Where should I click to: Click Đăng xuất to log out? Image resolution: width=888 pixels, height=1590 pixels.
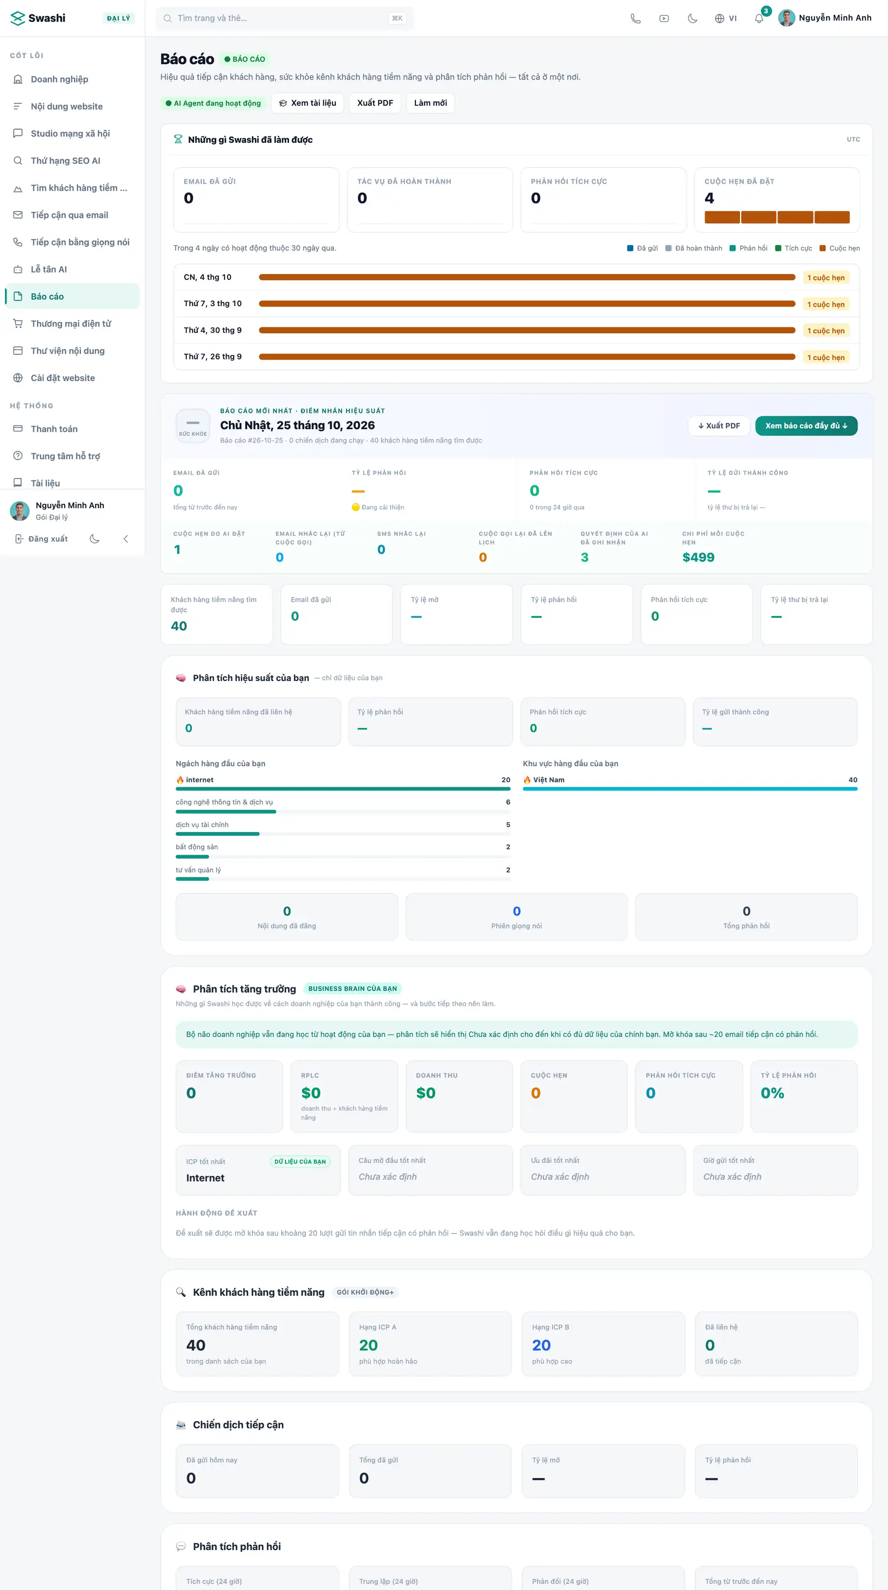[x=41, y=539]
